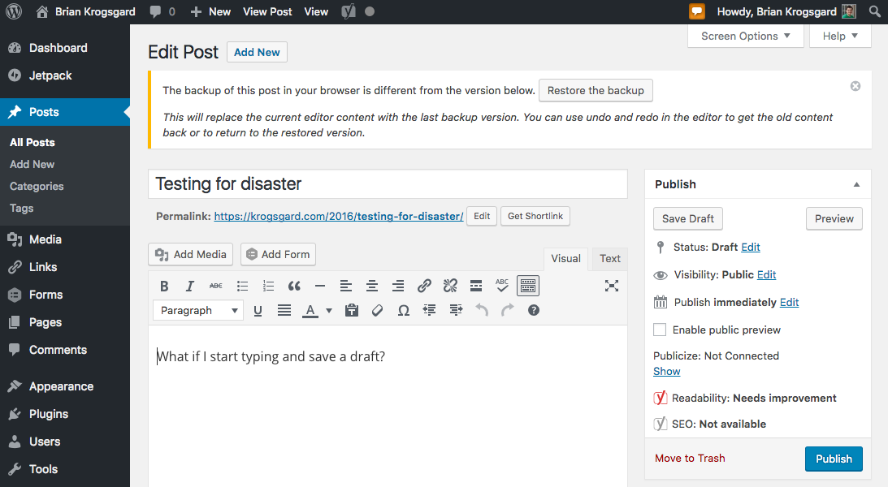Click Restore the backup button
The image size is (888, 487).
coord(596,90)
